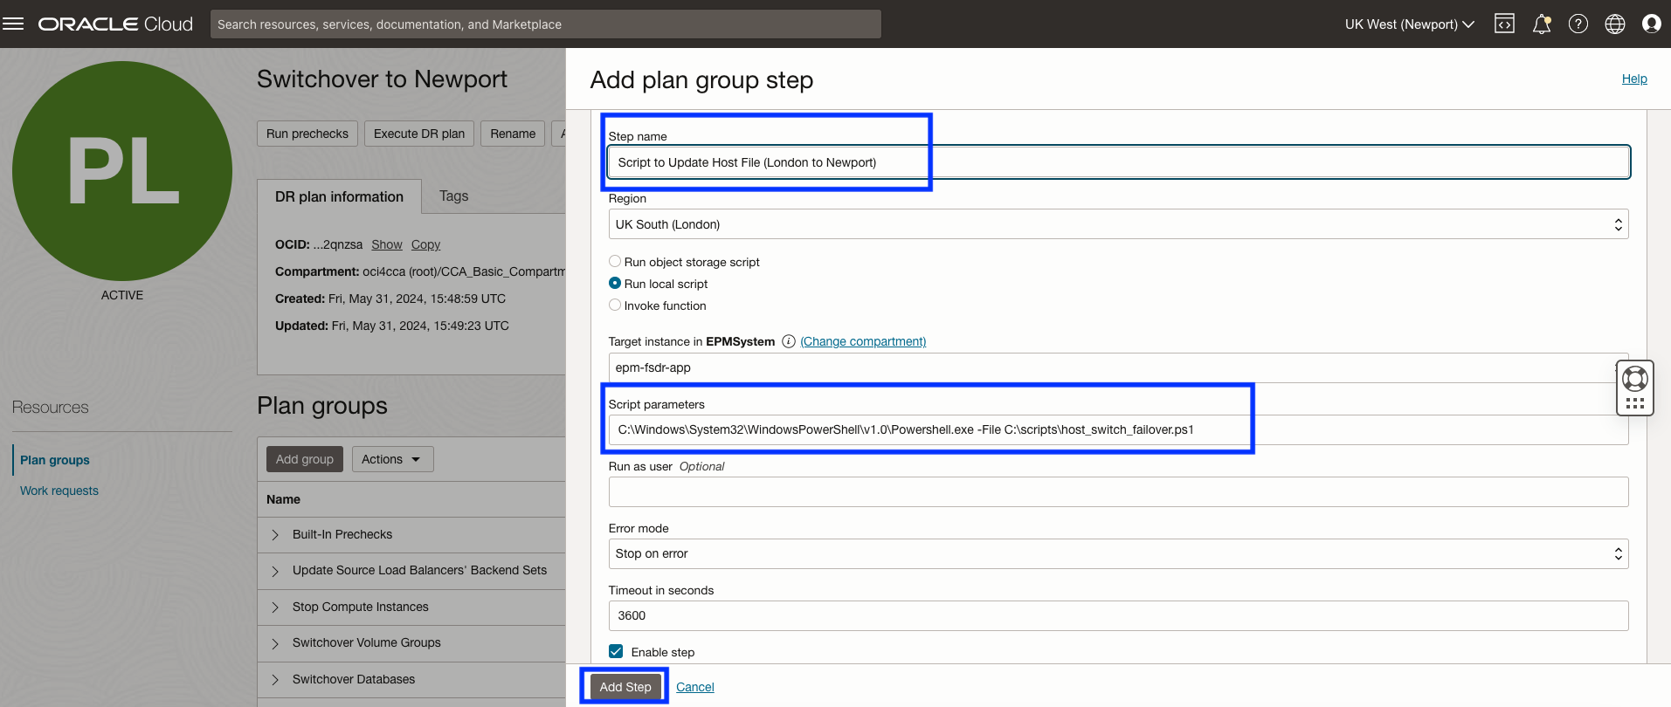Screen dimensions: 1671x707
Task: Toggle the Enable step checkbox
Action: click(x=616, y=651)
